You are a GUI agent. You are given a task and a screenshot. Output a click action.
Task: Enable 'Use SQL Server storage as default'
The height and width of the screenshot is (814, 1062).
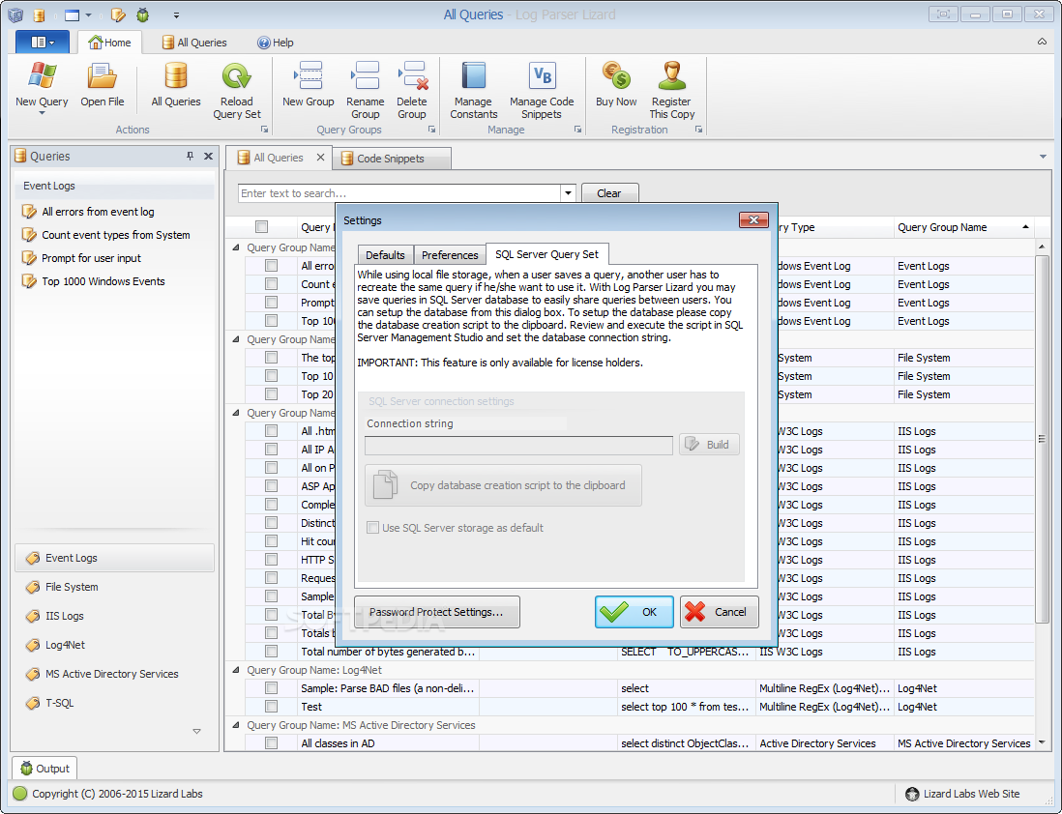372,528
